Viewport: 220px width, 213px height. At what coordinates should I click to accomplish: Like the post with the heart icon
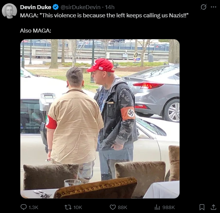click(x=113, y=207)
